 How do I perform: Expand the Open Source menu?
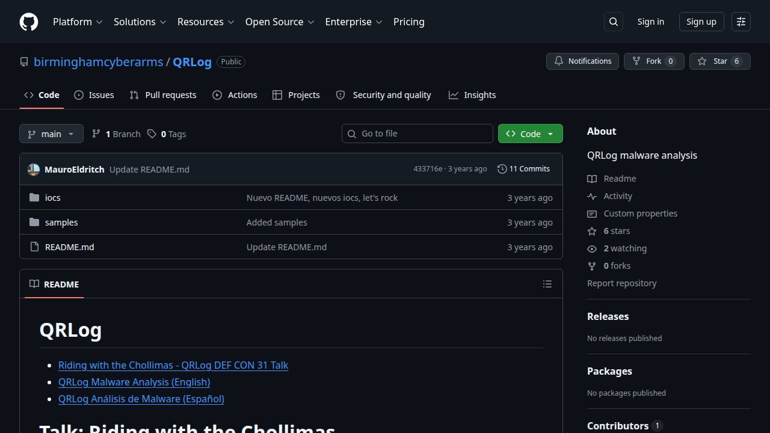point(280,22)
